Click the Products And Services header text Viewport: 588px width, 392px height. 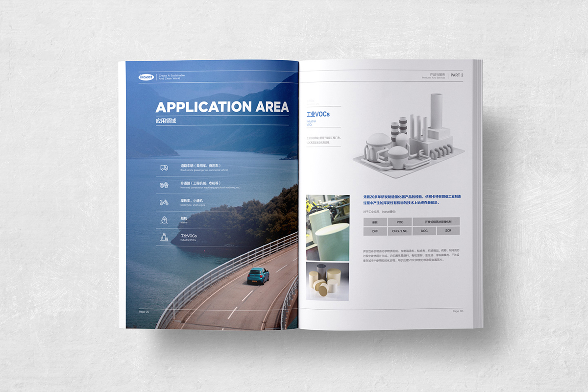(x=434, y=76)
